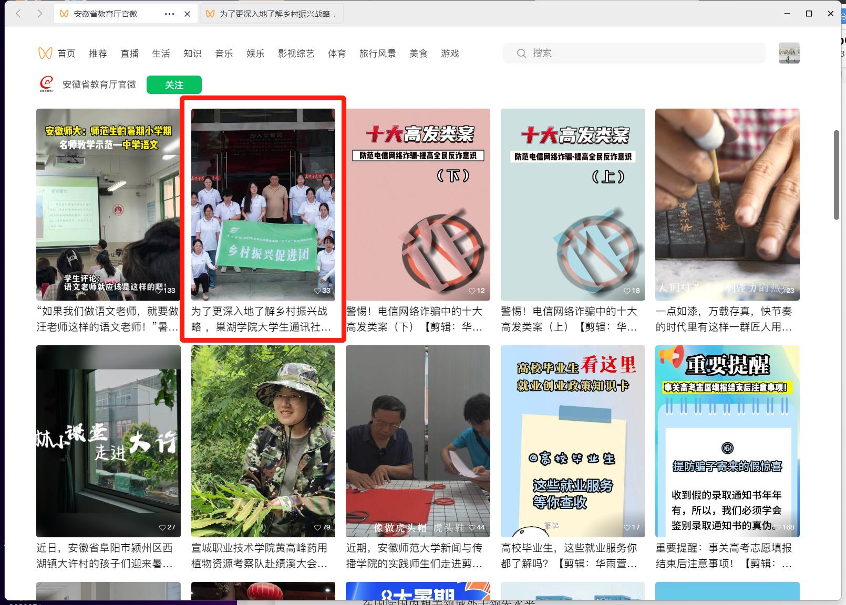Open the user profile avatar

(x=789, y=53)
